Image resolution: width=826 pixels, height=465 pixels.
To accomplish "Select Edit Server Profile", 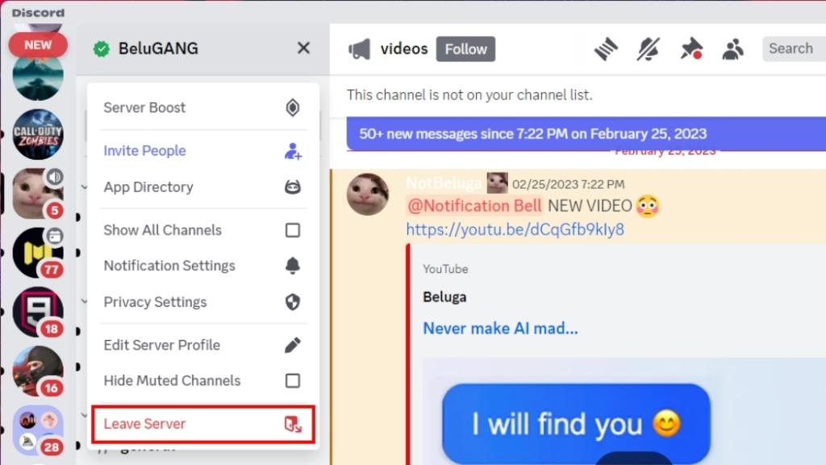I will (161, 345).
